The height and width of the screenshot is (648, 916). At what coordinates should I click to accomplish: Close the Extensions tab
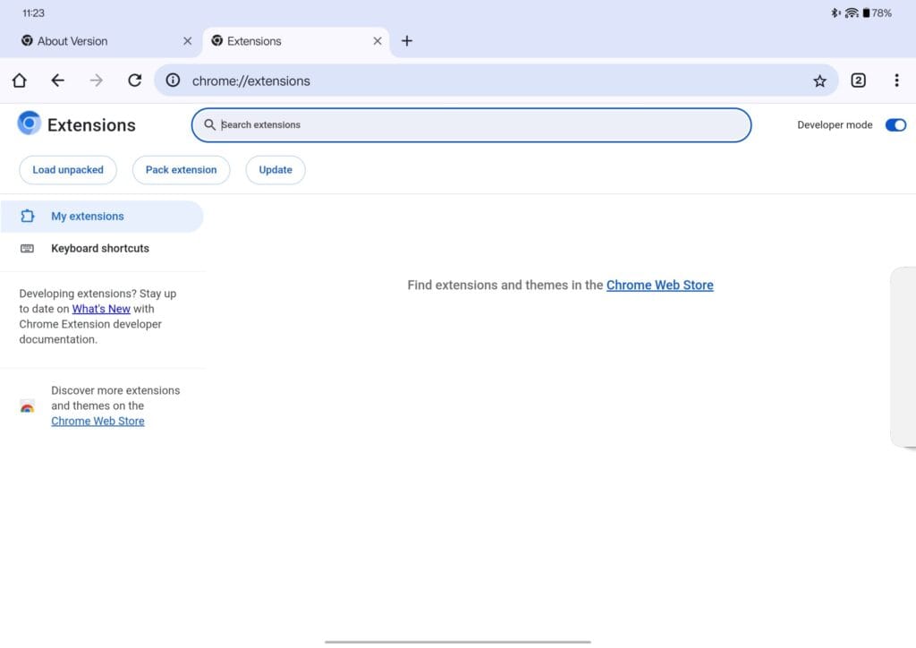click(x=377, y=41)
